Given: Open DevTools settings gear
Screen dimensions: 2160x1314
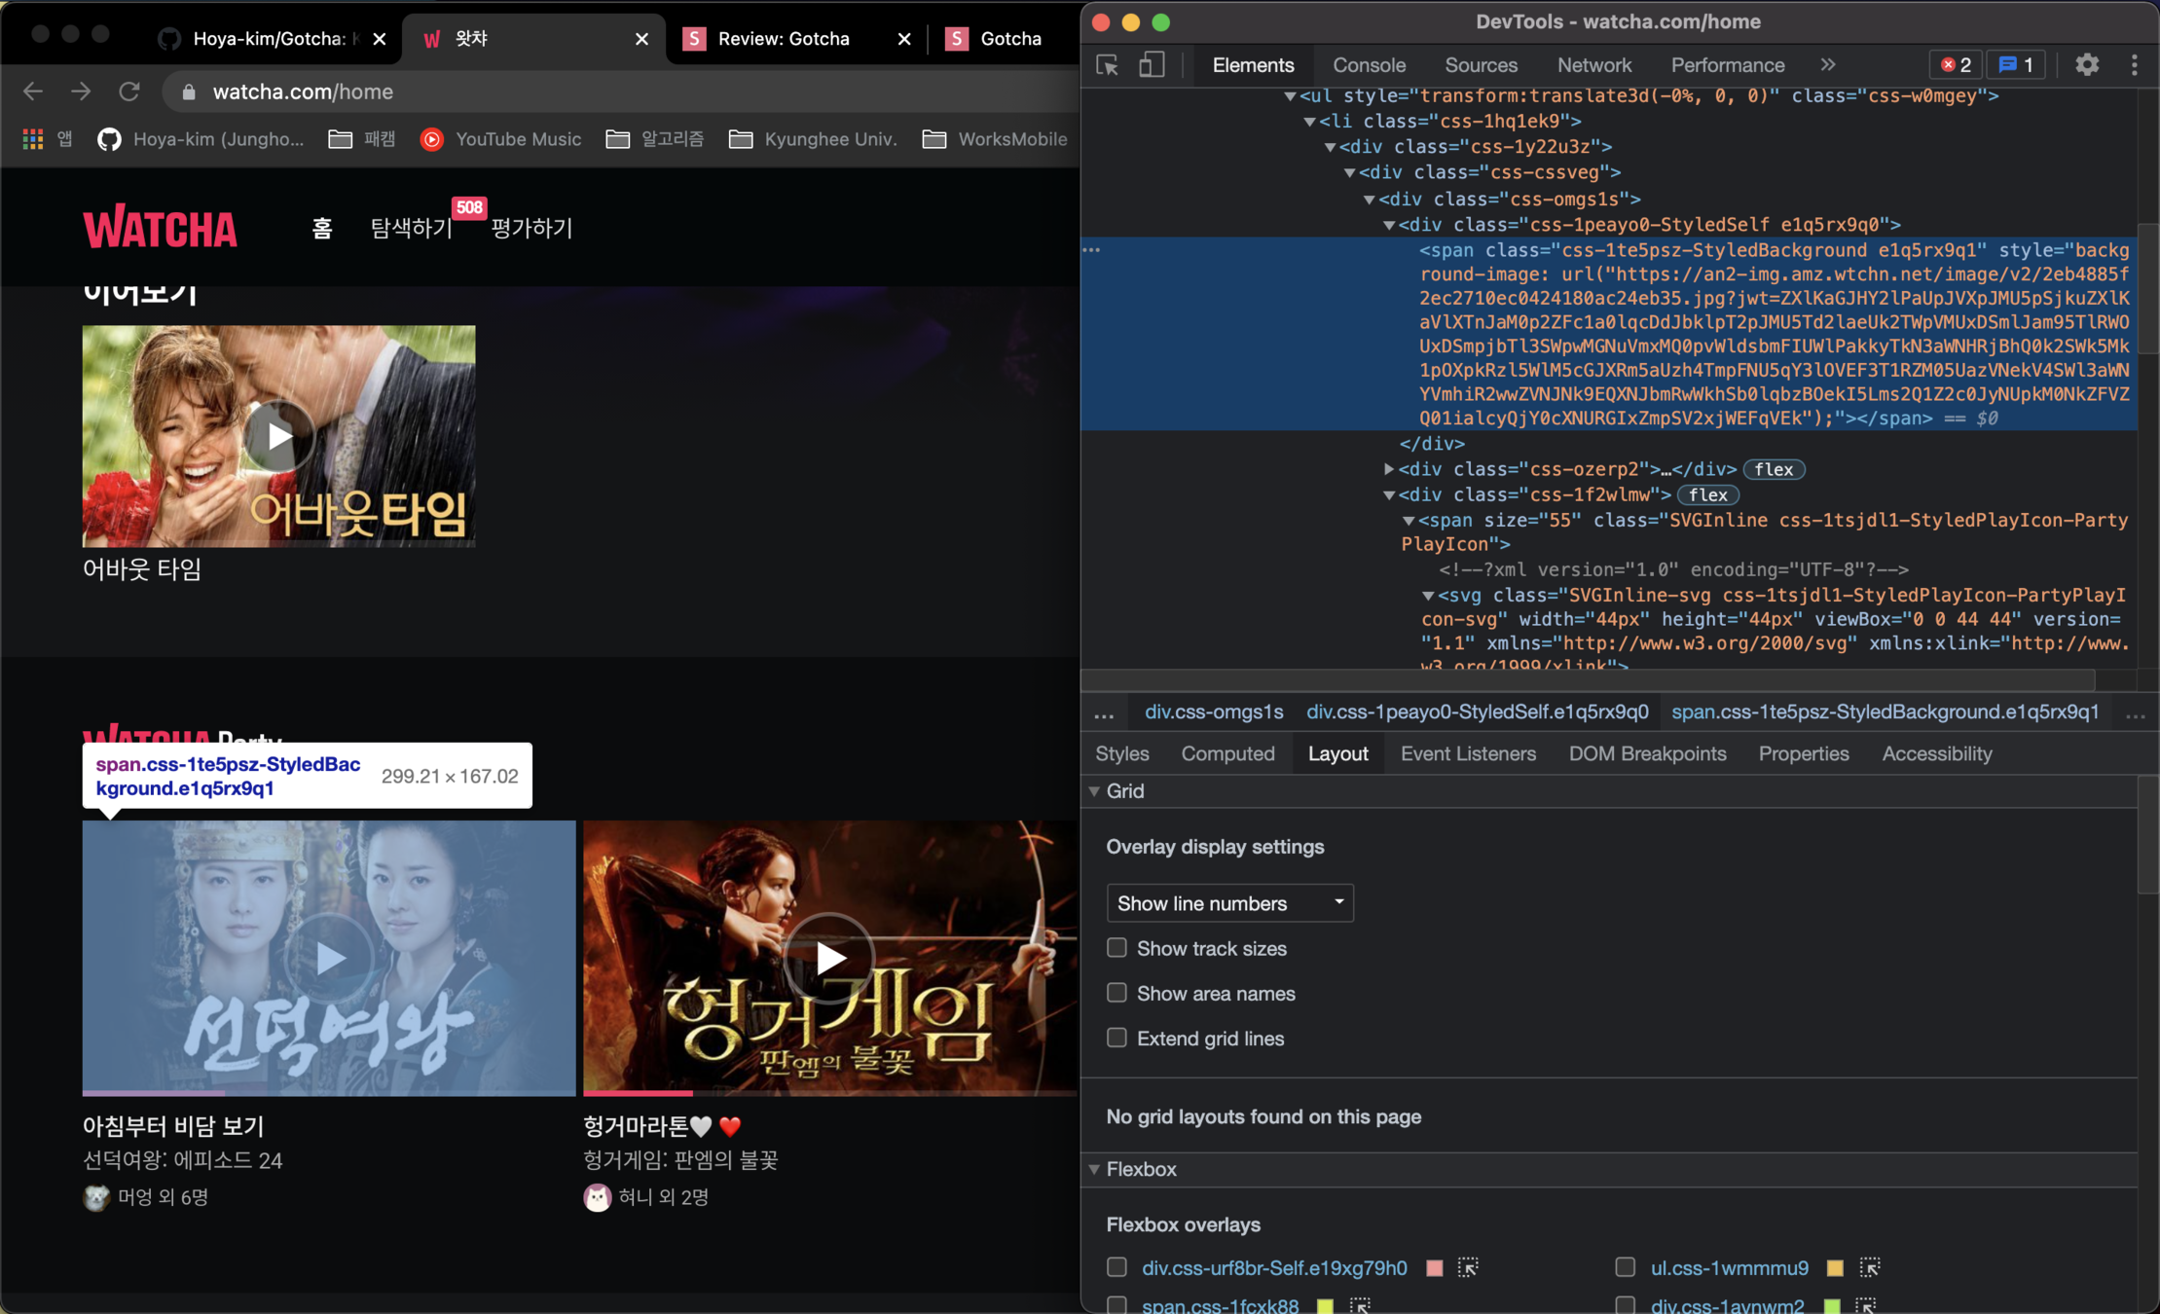Looking at the screenshot, I should (2086, 65).
